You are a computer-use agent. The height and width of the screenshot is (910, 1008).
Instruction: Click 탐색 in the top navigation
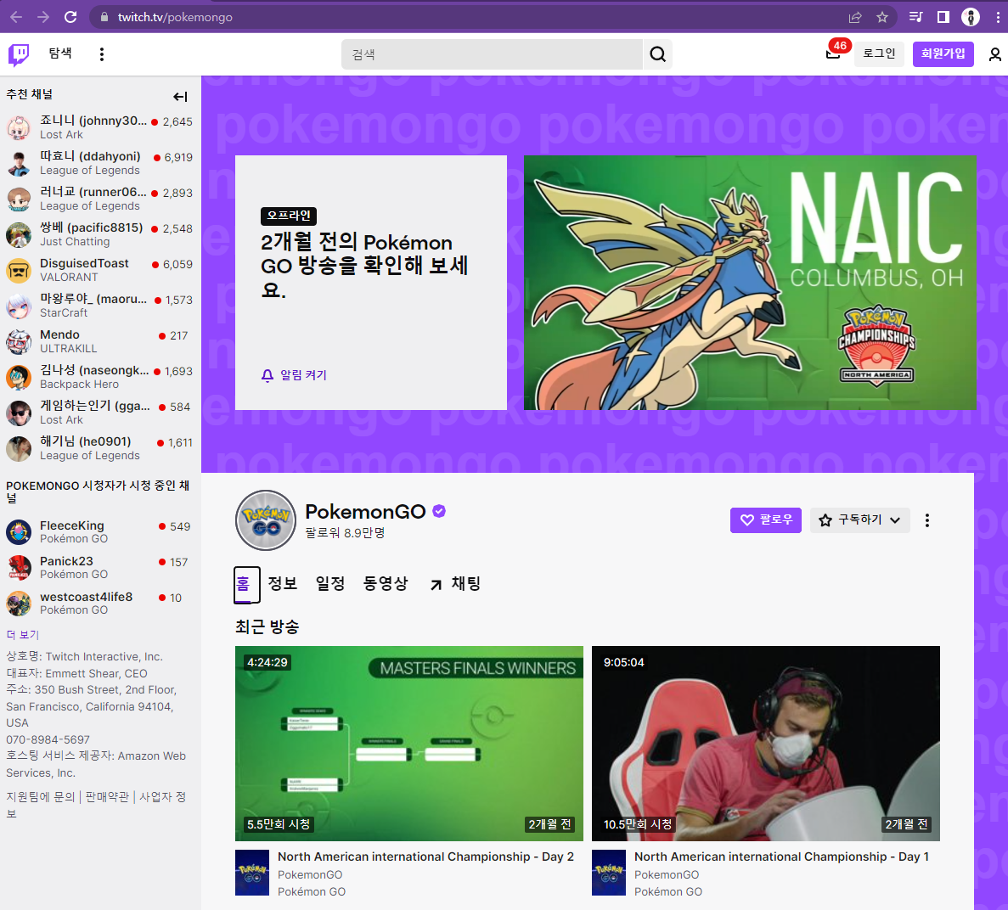[60, 53]
